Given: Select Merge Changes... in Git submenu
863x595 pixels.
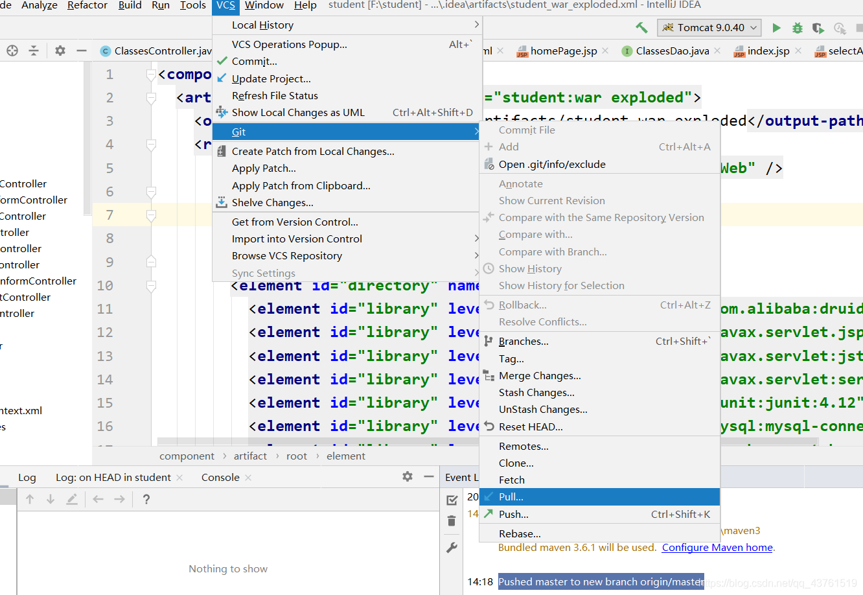Looking at the screenshot, I should [x=599, y=375].
